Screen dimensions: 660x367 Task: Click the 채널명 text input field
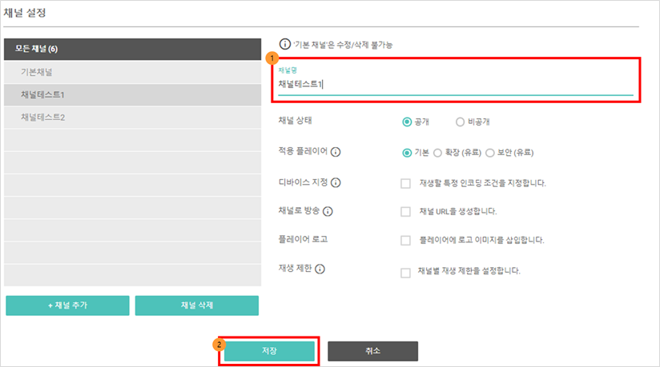tap(456, 84)
